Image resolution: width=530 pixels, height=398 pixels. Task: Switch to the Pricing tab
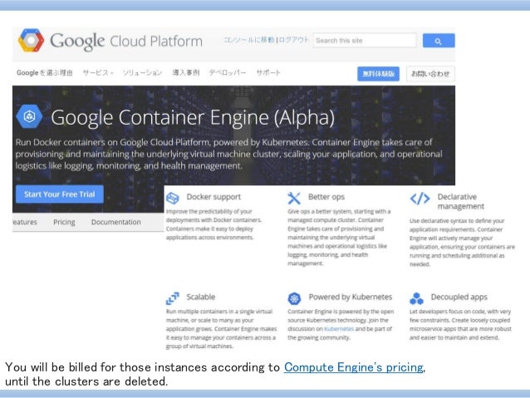[x=64, y=222]
